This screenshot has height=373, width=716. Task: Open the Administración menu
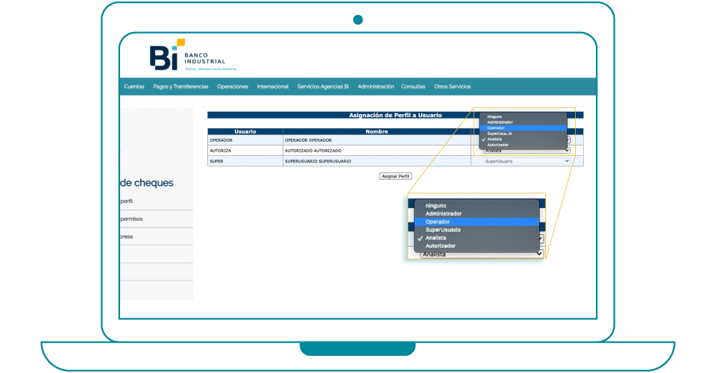point(376,87)
